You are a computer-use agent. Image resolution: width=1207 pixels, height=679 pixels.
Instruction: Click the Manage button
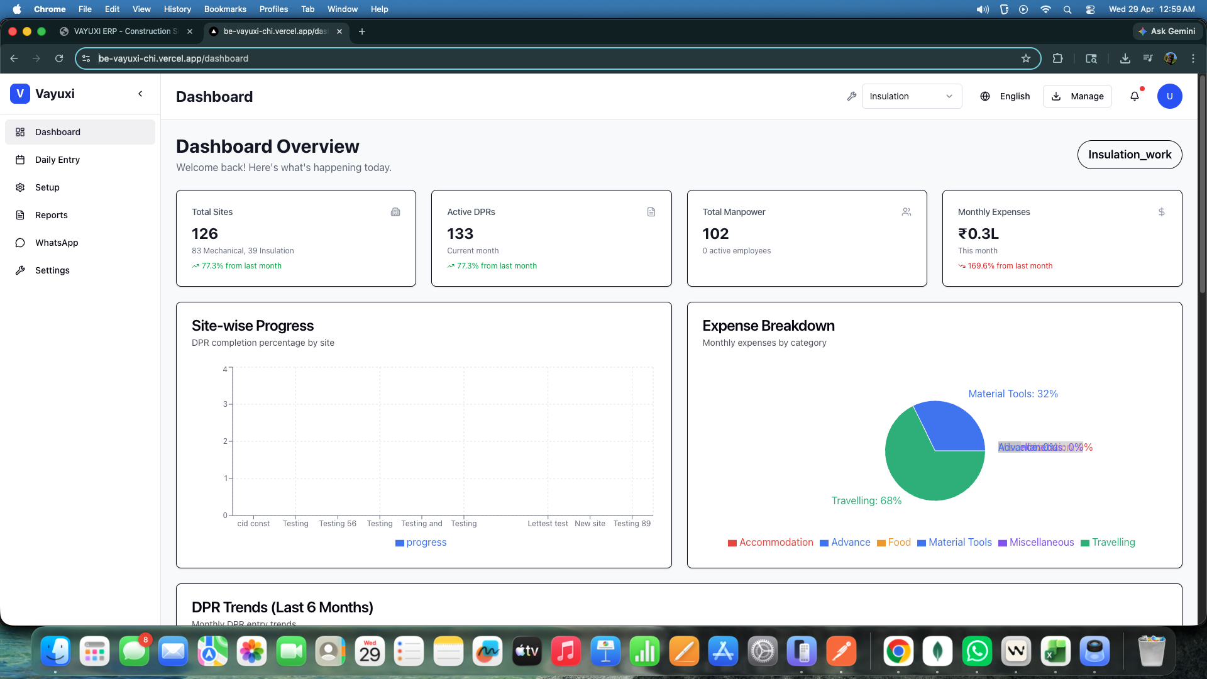1077,96
